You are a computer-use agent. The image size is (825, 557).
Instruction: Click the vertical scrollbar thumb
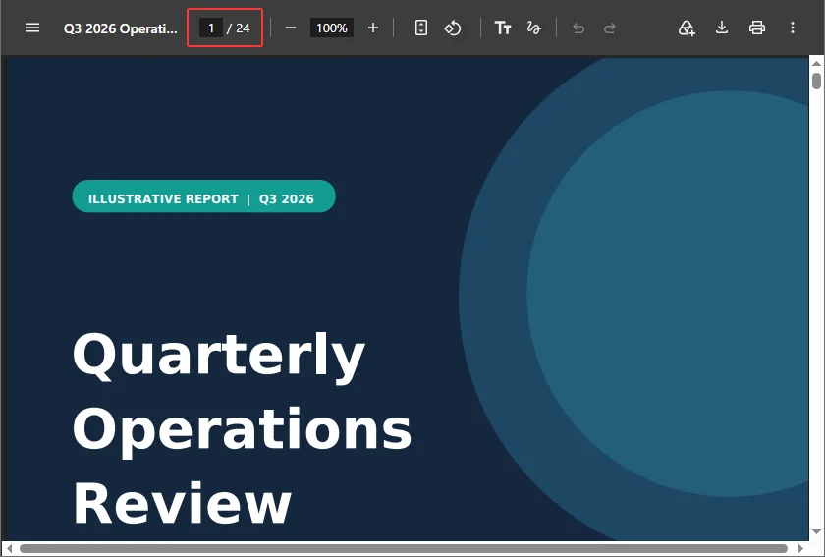(x=816, y=82)
